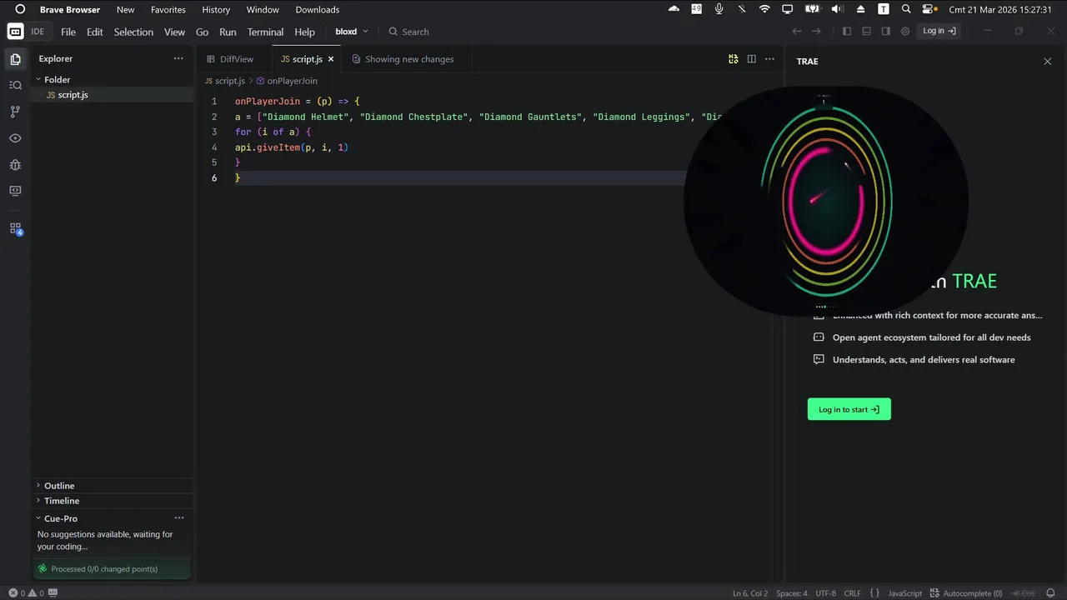The height and width of the screenshot is (600, 1067).
Task: Open the View menu
Action: (x=174, y=32)
